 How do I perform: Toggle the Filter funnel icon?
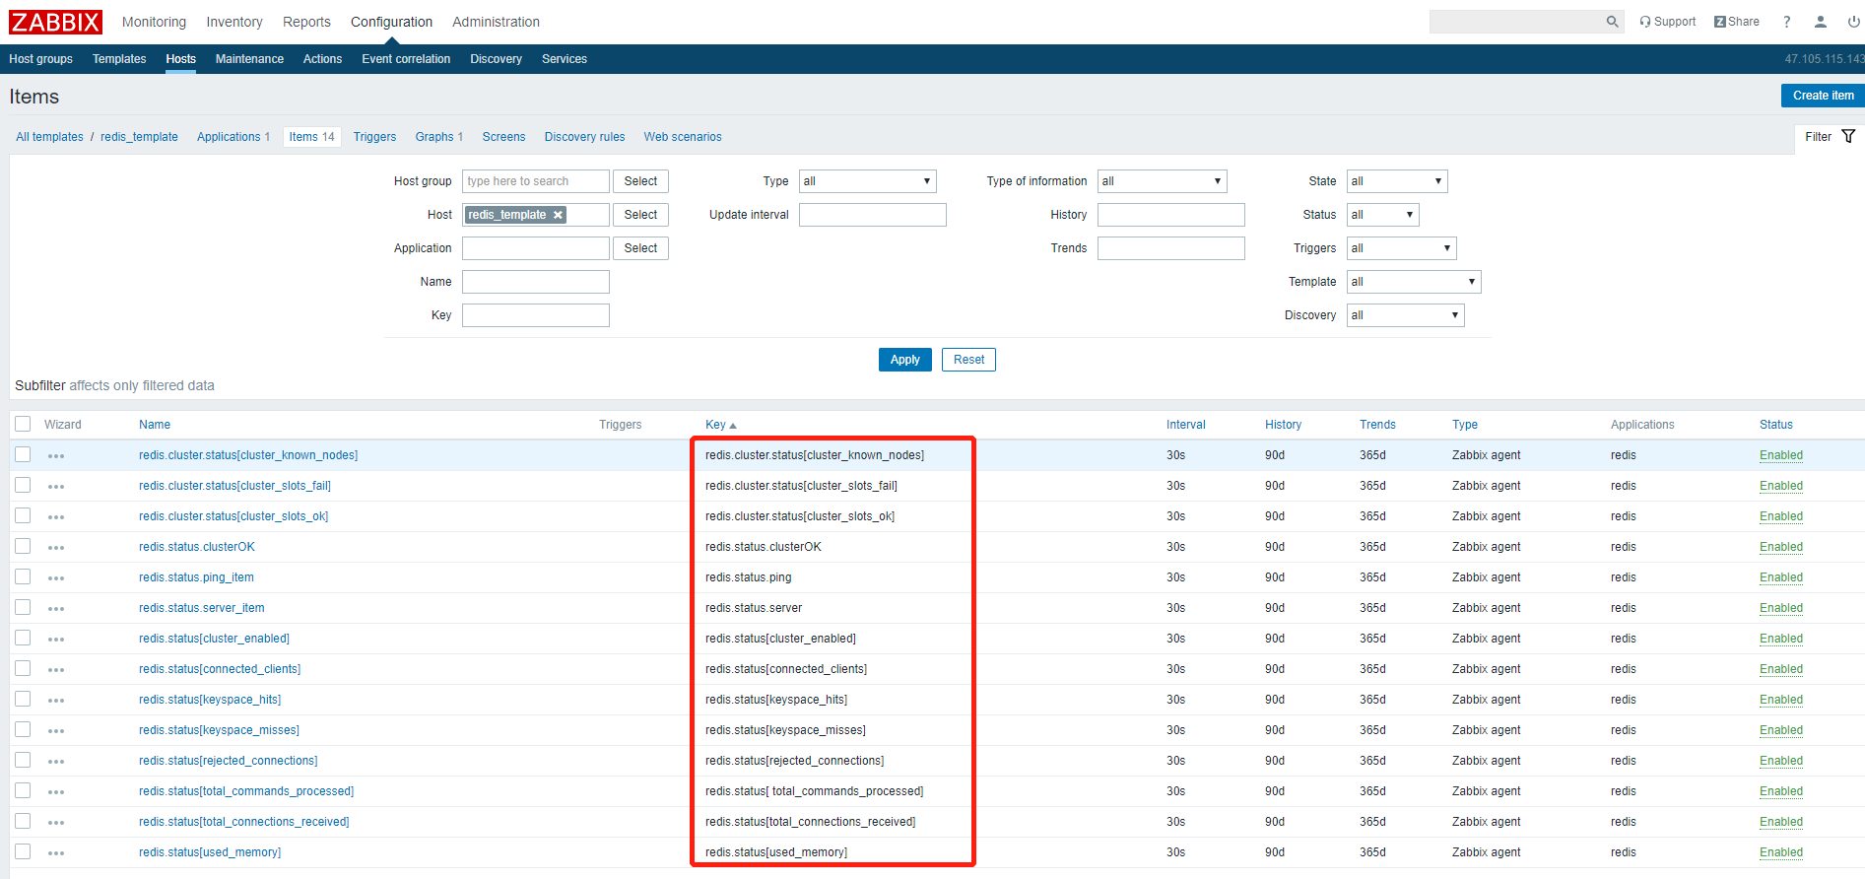[1848, 137]
